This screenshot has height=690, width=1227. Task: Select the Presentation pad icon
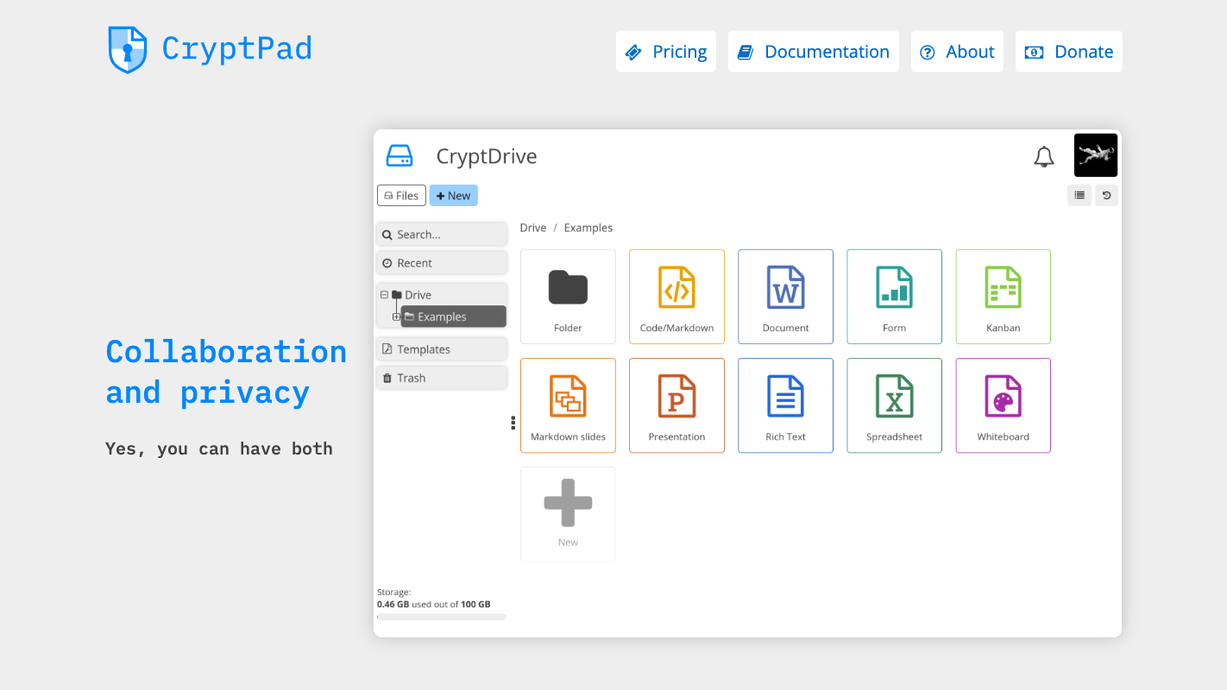[676, 405]
